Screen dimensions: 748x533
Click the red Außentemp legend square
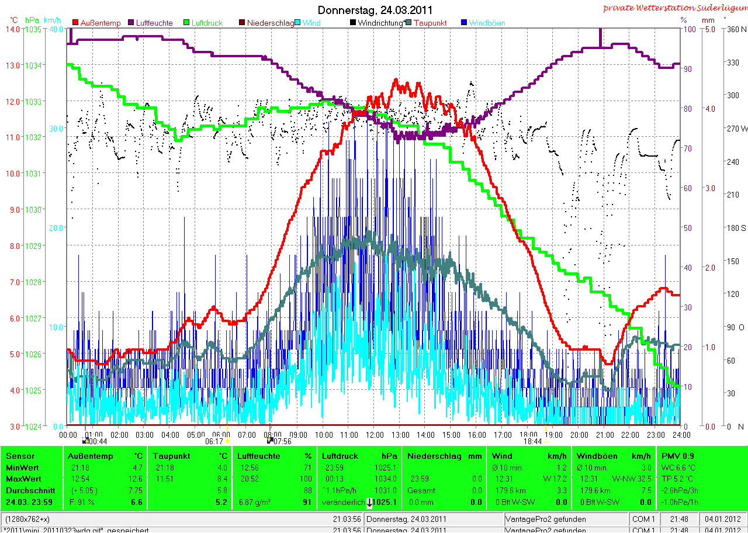click(x=75, y=23)
